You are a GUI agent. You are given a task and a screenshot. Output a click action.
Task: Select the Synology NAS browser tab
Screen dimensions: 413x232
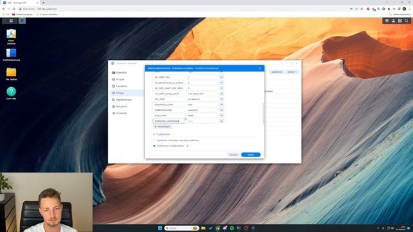[20, 3]
